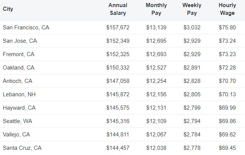The image size is (245, 155).
Task: Click the City column header
Action: tap(8, 9)
